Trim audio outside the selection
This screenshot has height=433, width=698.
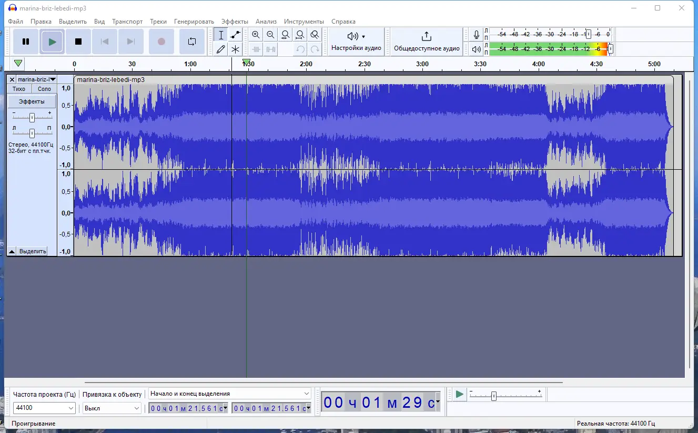coord(256,49)
